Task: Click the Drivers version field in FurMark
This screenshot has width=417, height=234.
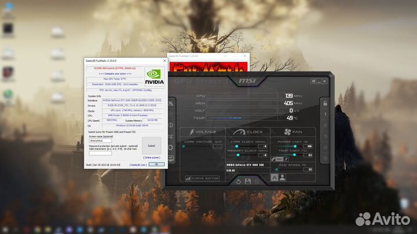Action: click(x=132, y=106)
